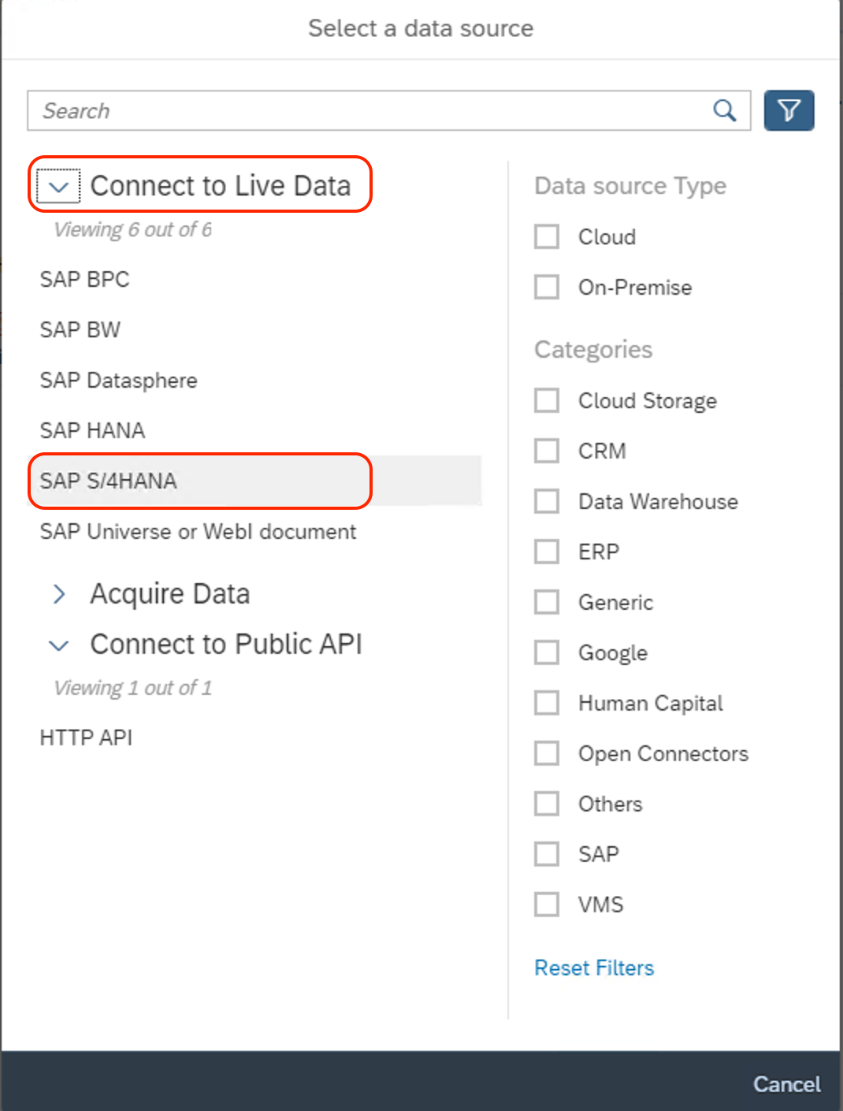
Task: Select the Data Warehouse category checkbox
Action: [547, 501]
